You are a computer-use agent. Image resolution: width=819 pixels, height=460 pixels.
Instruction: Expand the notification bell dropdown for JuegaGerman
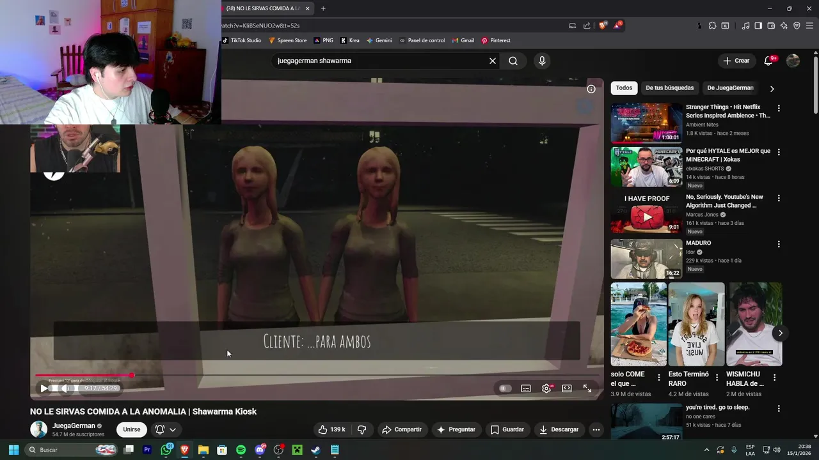pyautogui.click(x=166, y=429)
